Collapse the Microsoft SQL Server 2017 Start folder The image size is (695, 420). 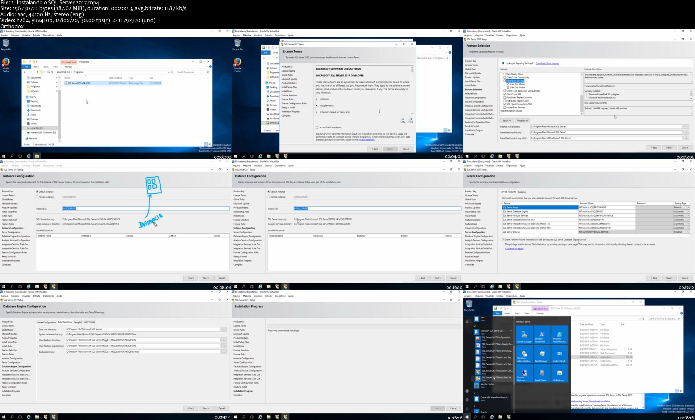tap(511, 331)
